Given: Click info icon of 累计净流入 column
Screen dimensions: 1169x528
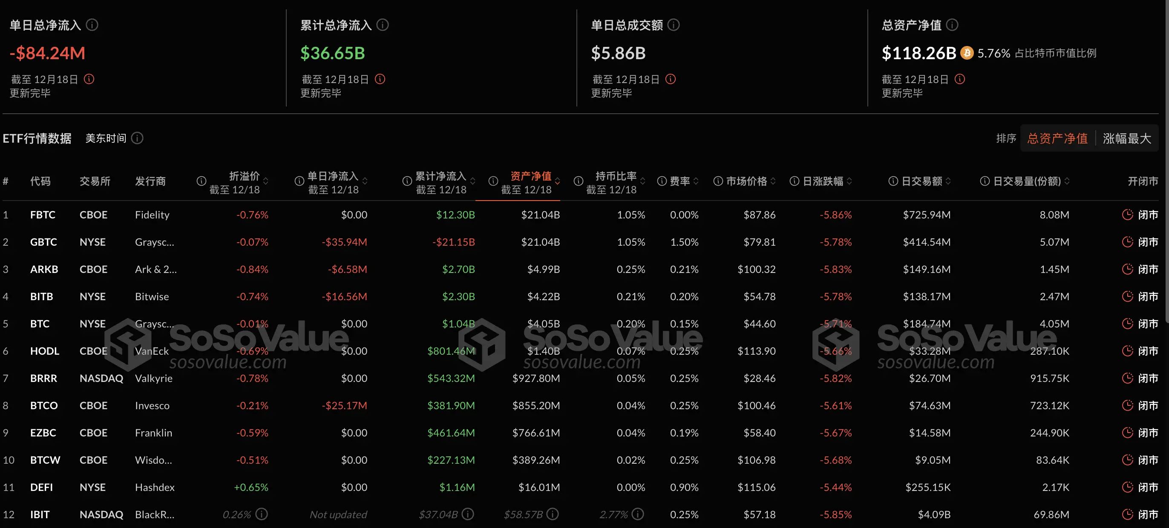Looking at the screenshot, I should 407,181.
